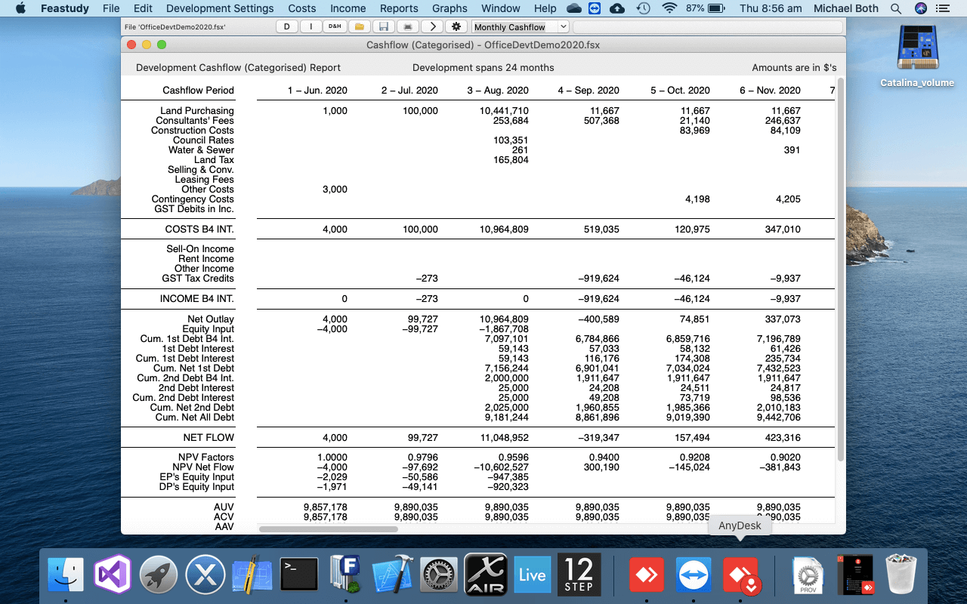Open the File menu

[111, 8]
